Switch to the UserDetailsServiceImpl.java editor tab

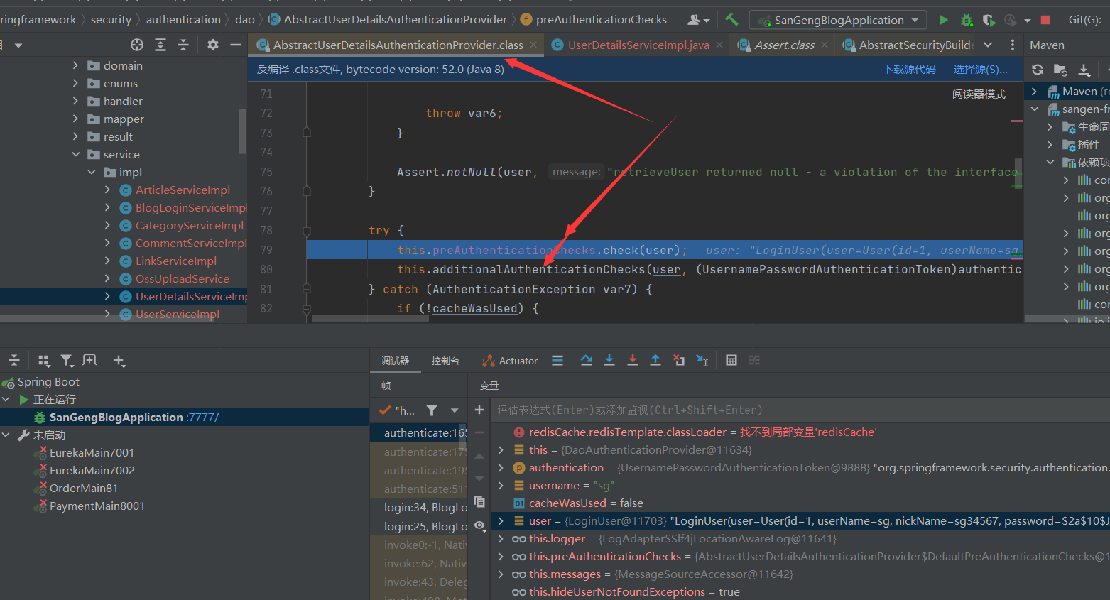[x=638, y=45]
